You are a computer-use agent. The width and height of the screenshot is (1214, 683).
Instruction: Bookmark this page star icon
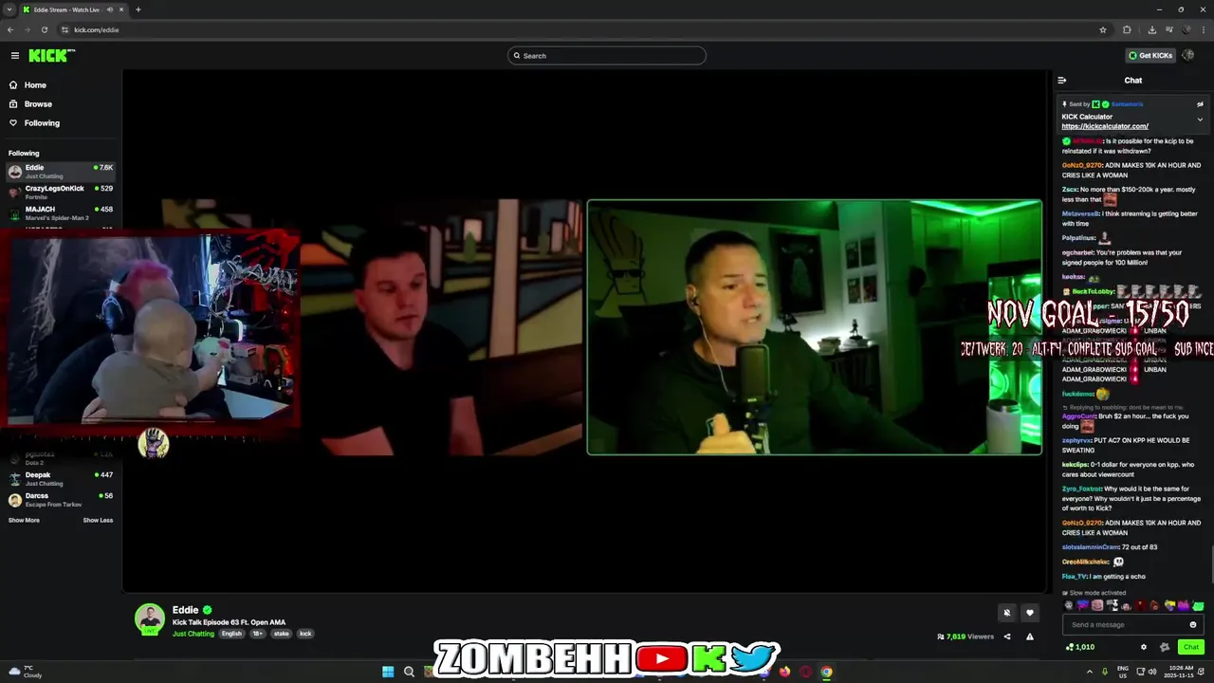1103,29
